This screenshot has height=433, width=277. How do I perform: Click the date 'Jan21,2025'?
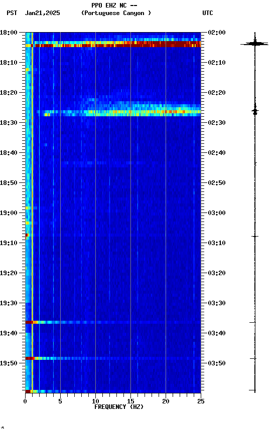pos(42,13)
